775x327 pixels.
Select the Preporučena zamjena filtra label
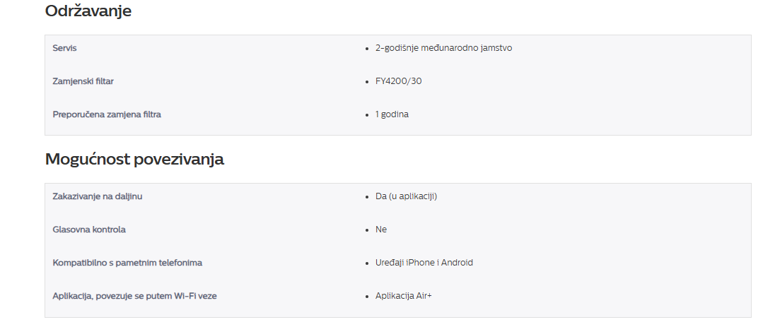(x=107, y=114)
